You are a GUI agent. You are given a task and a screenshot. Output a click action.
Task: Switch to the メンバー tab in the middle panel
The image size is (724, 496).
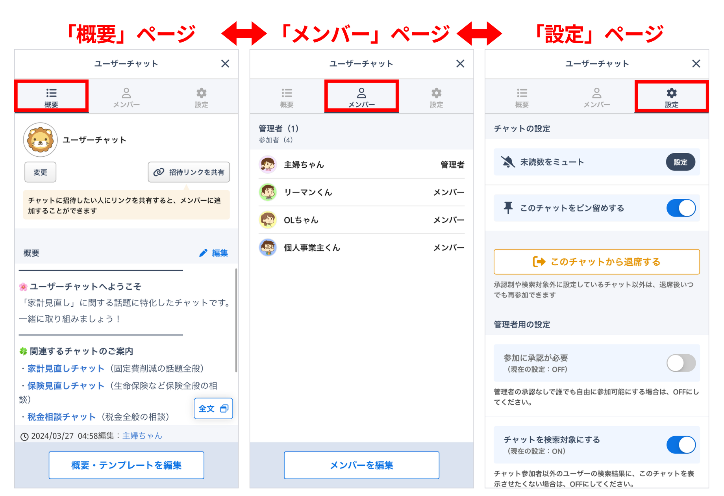[361, 97]
